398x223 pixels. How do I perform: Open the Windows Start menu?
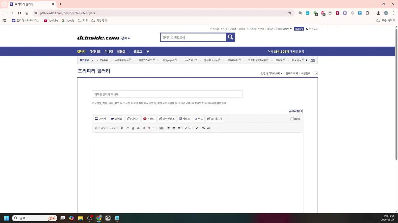coord(7,218)
